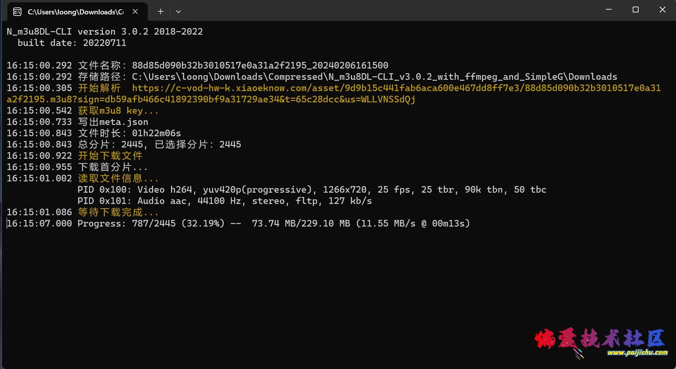The image size is (676, 369).
Task: Click the terminal icon in the tab
Action: 17,12
